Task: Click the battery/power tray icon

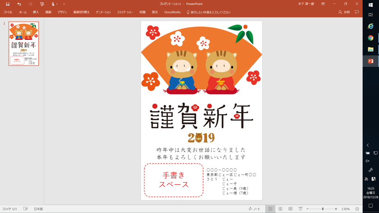Action: click(368, 153)
